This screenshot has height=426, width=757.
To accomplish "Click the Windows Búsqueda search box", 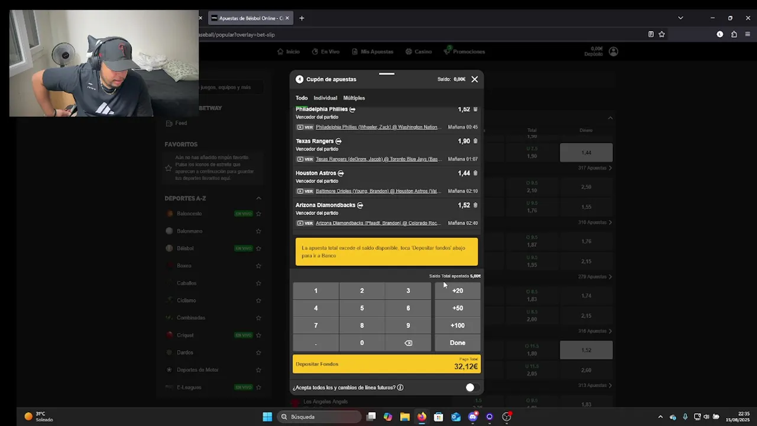I will click(318, 417).
